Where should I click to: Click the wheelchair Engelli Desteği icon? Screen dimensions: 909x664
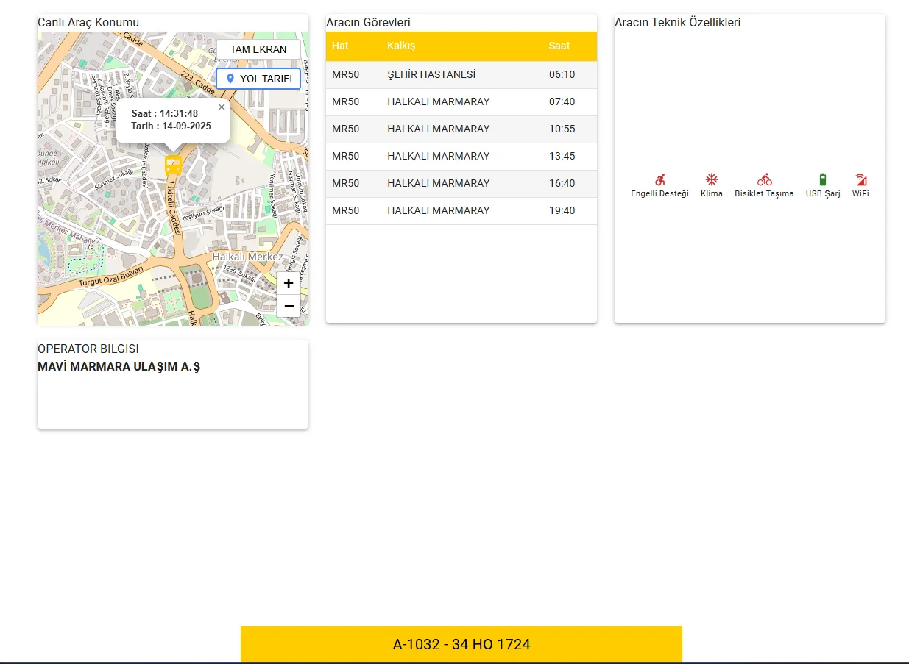coord(659,179)
